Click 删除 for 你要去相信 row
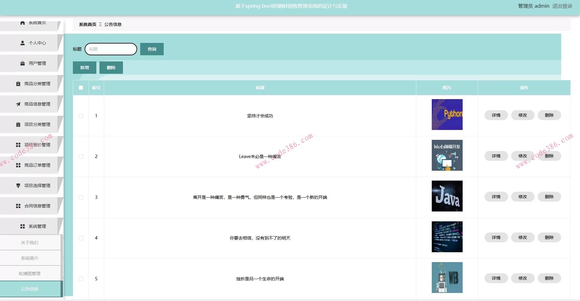 coord(549,237)
